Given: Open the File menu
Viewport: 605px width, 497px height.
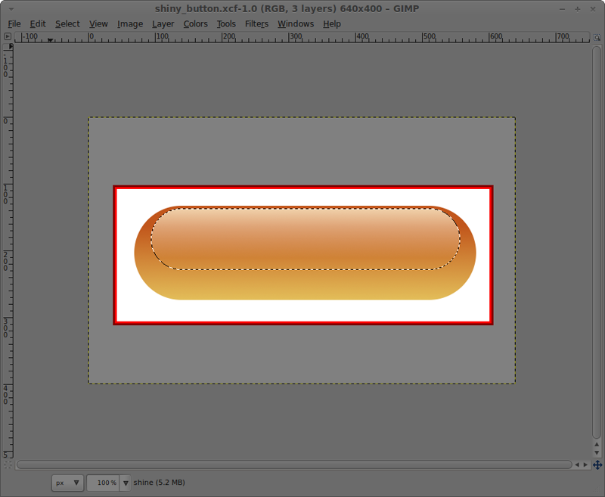Looking at the screenshot, I should tap(14, 23).
